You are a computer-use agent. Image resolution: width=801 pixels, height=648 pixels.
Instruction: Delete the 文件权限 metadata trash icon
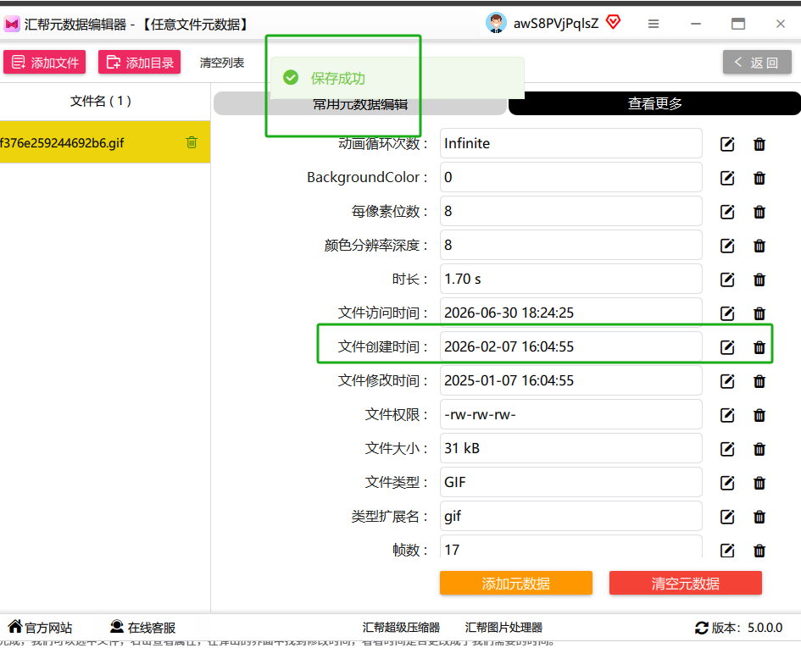coord(759,415)
